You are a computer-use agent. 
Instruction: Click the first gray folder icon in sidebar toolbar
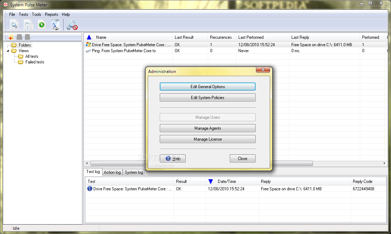coord(19,37)
